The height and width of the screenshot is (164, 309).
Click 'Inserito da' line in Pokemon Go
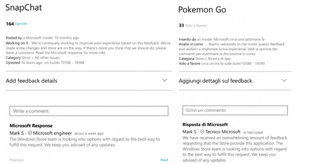[222, 39]
